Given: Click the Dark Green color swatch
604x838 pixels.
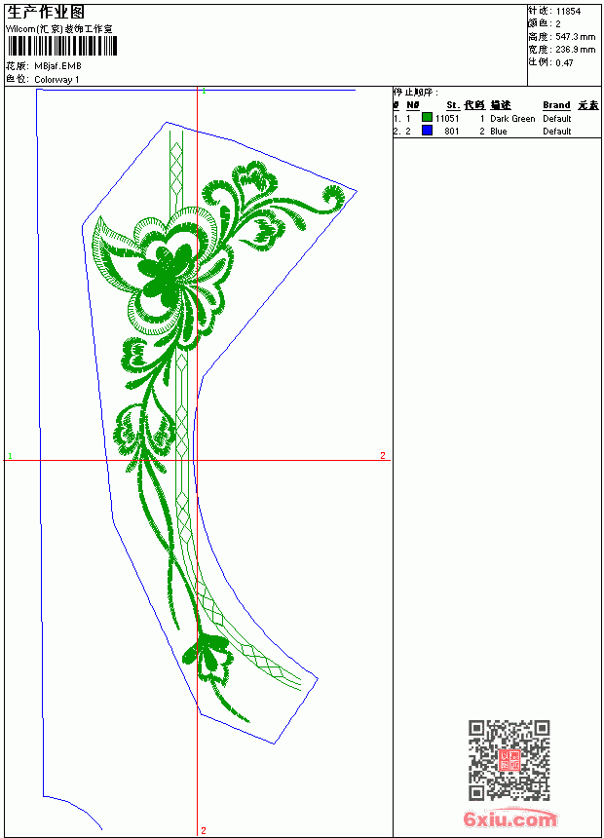Looking at the screenshot, I should pyautogui.click(x=427, y=118).
